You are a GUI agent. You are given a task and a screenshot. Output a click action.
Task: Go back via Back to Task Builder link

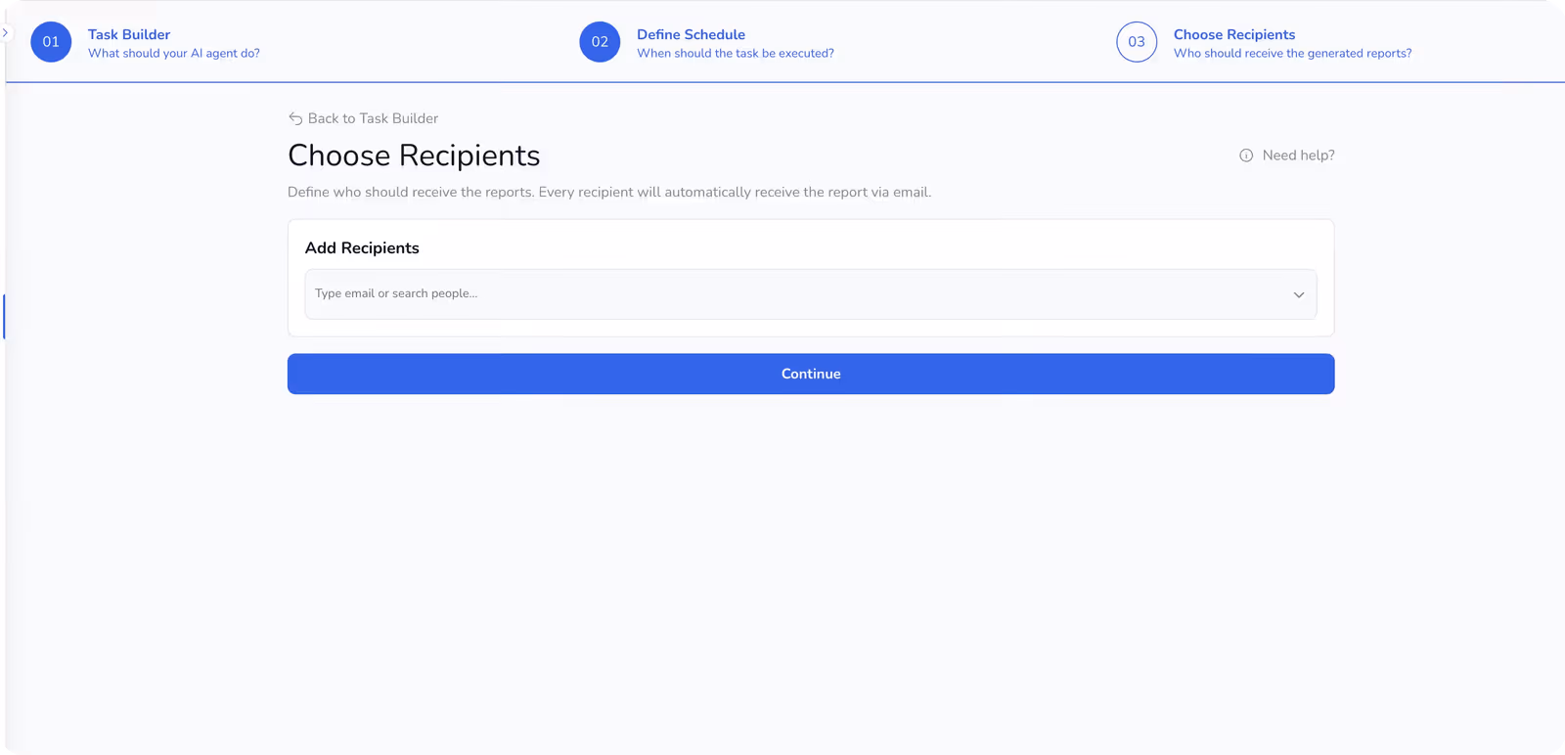(363, 118)
